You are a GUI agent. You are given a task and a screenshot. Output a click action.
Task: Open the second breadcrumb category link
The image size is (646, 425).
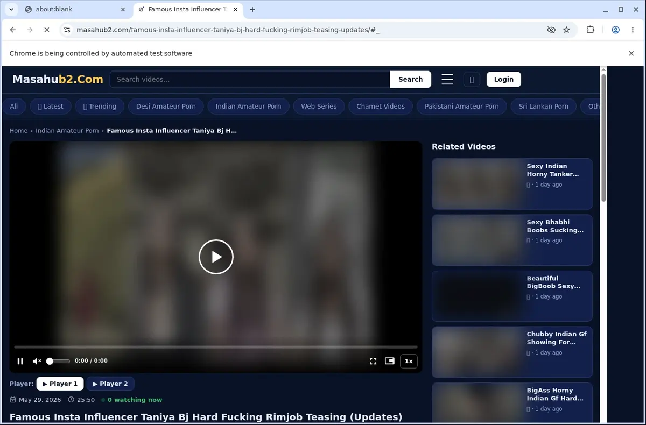pyautogui.click(x=67, y=131)
